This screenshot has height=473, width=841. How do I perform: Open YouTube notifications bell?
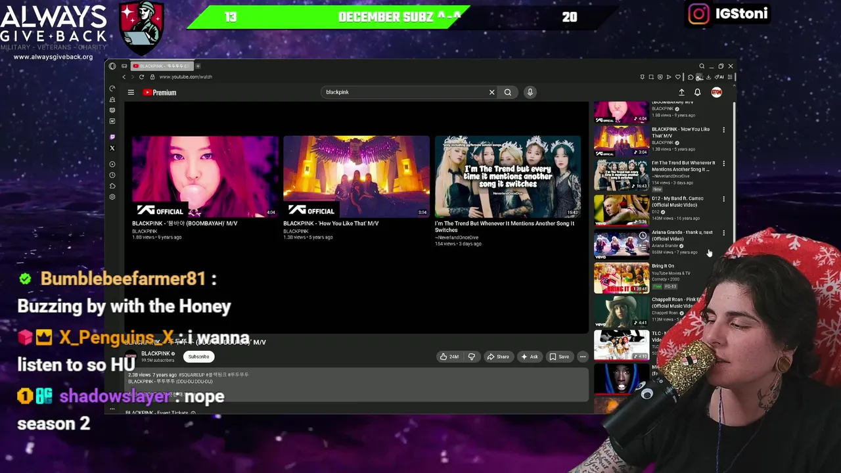coord(697,92)
